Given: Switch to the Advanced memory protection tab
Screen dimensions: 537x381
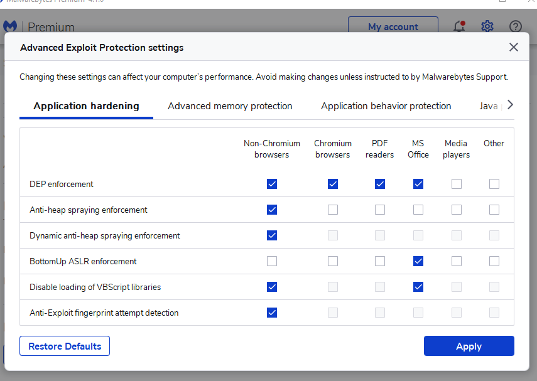Looking at the screenshot, I should 230,106.
